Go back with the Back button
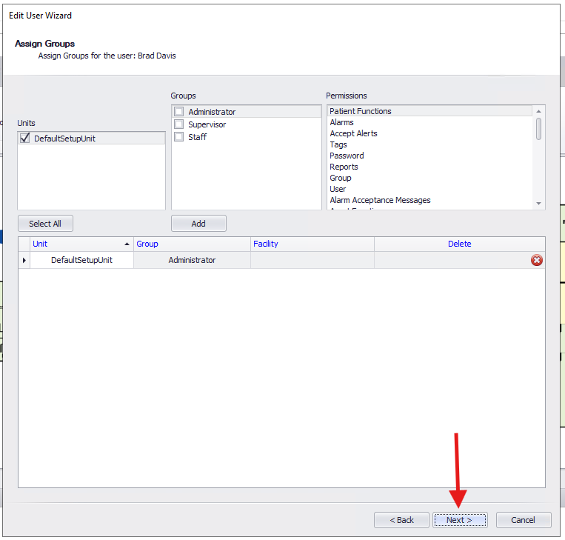 click(401, 520)
